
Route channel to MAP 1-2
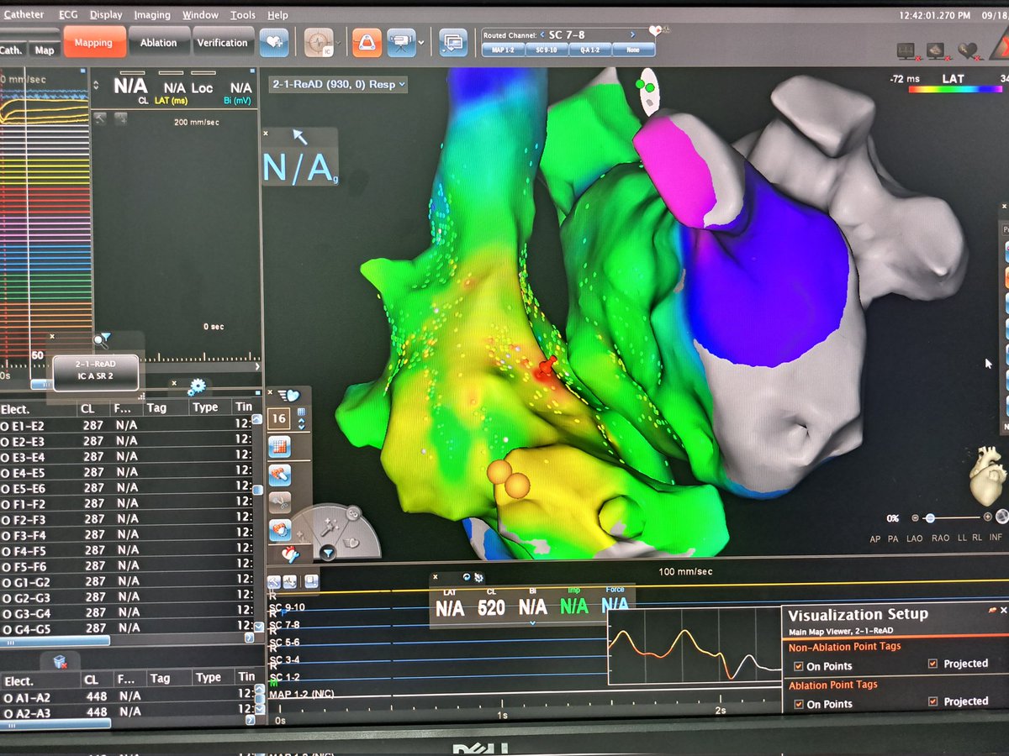[x=502, y=50]
